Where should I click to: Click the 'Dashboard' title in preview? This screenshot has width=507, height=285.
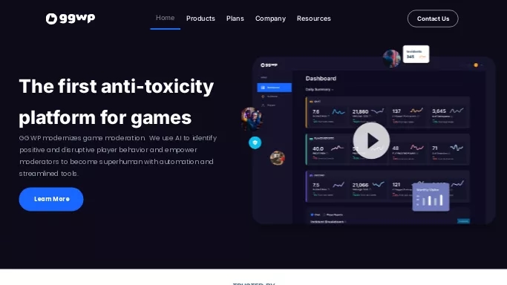[321, 79]
